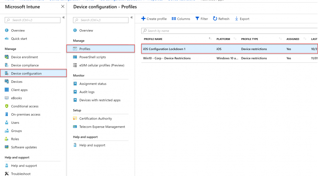Collapse the Microsoft Intune menu pane
The image size is (318, 176).
coord(63,17)
